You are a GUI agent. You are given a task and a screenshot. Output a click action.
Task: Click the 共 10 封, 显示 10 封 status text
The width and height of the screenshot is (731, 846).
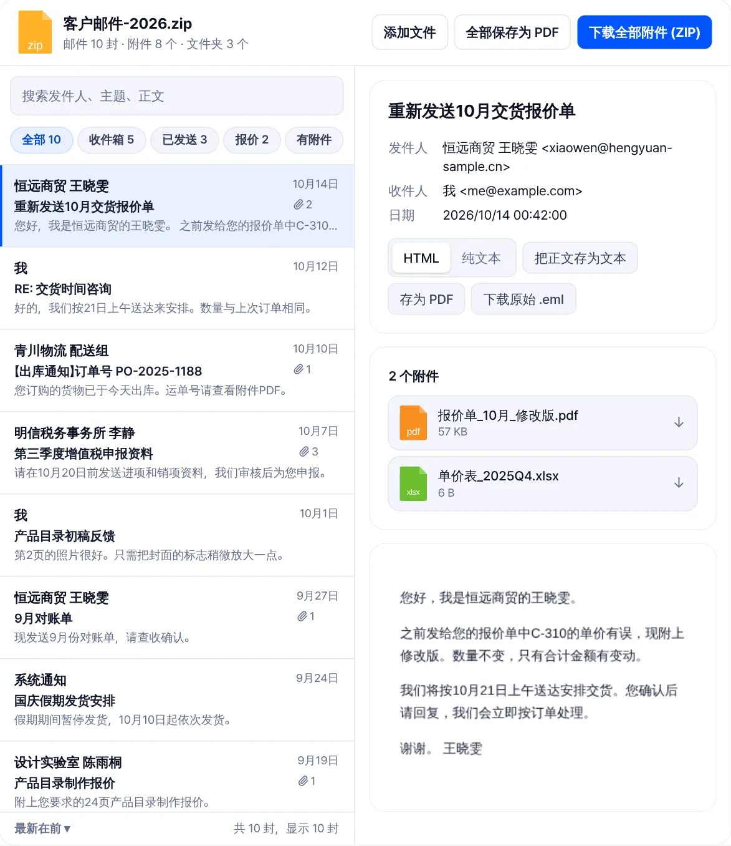click(x=286, y=829)
